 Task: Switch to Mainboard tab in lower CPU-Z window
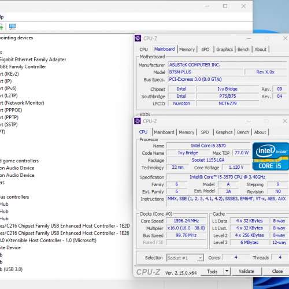coord(164,132)
